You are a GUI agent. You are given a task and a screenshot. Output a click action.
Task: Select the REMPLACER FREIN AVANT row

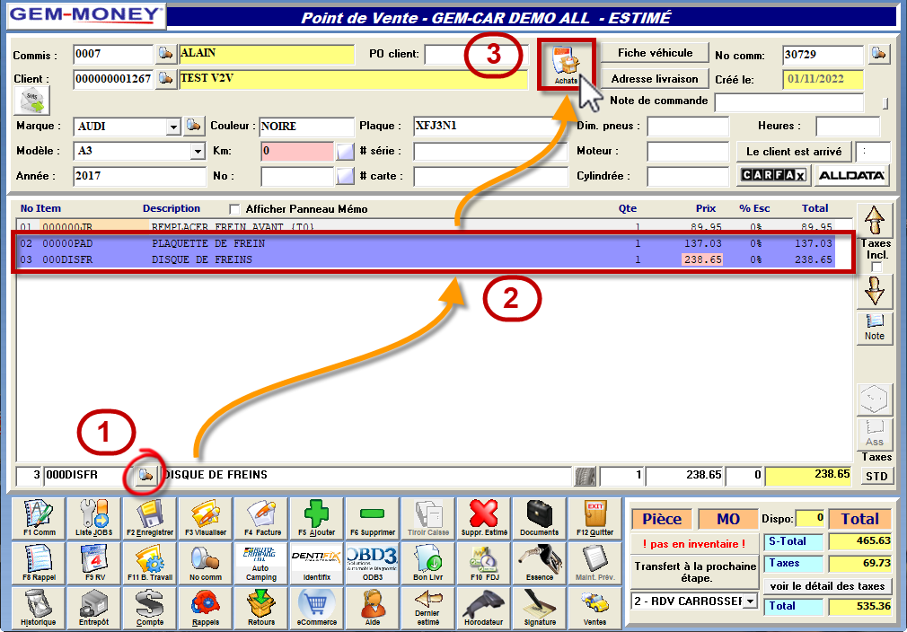coord(427,226)
